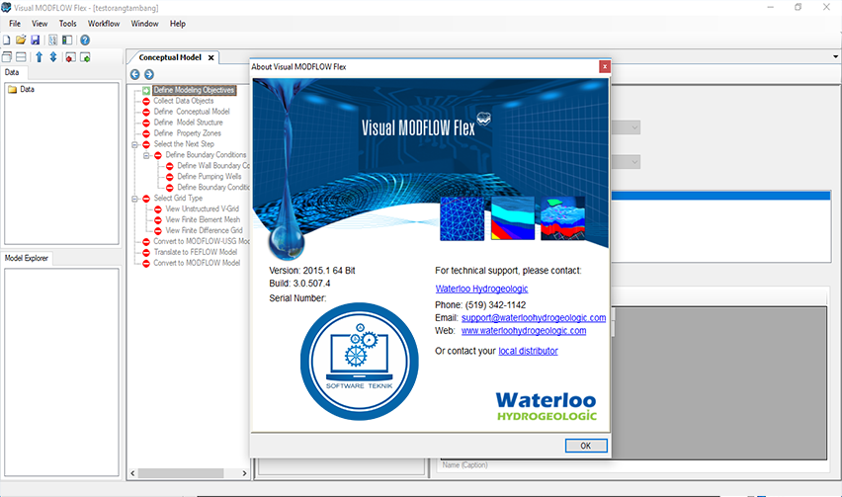Click the blue highlighted row behind the dialog
This screenshot has width=842, height=497.
click(721, 196)
